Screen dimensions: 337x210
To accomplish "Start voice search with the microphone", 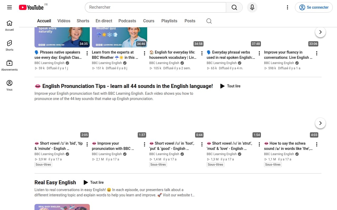I will coord(252,7).
